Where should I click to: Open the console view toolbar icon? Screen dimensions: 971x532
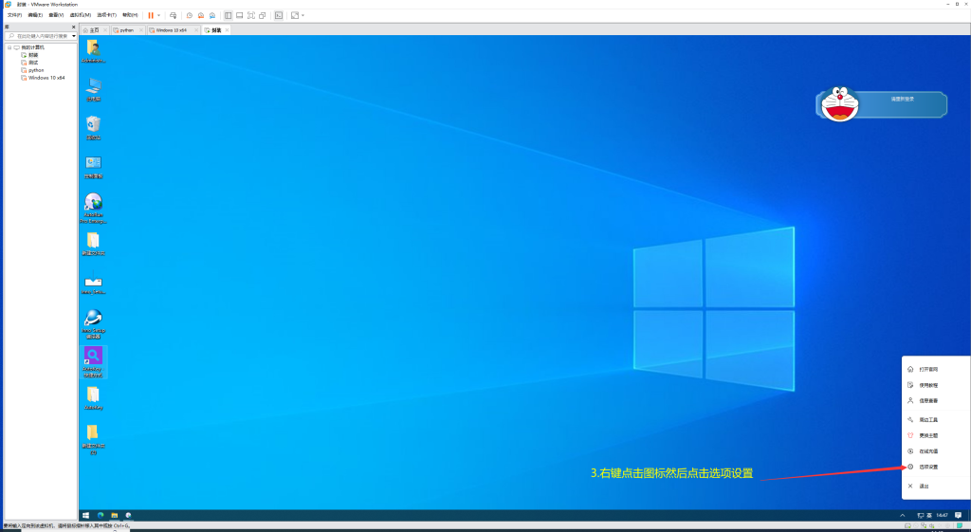pyautogui.click(x=279, y=15)
